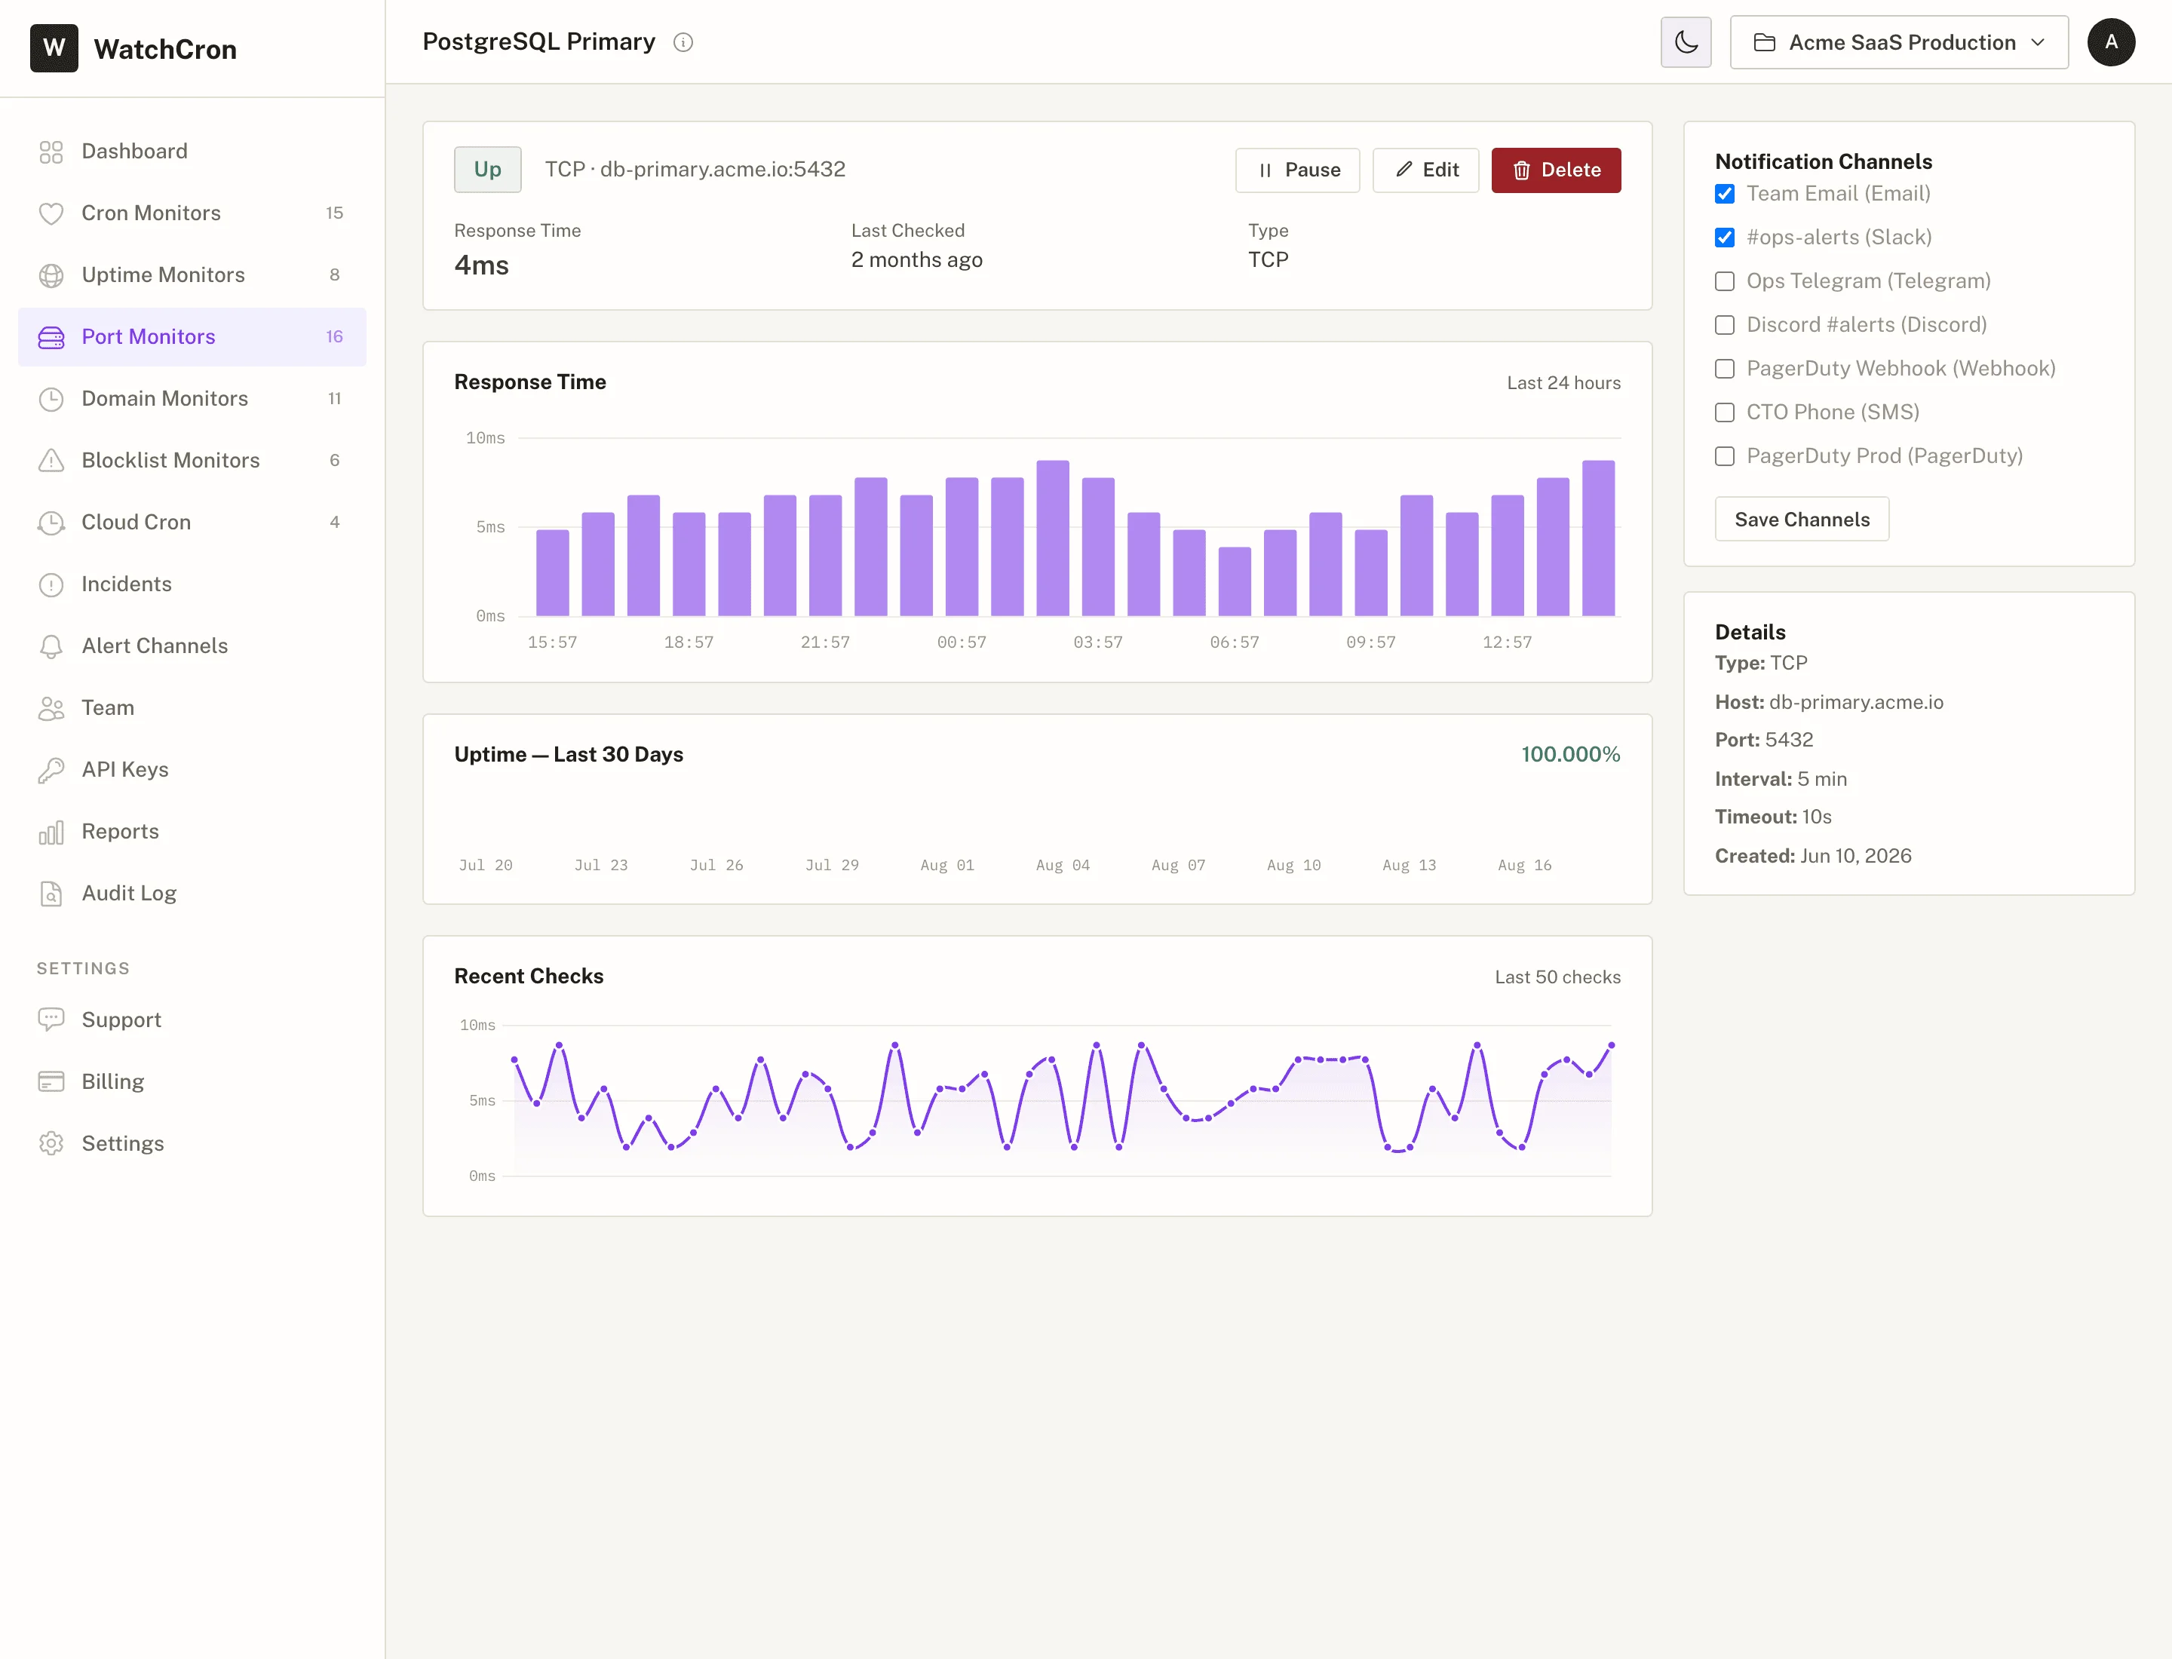Go to Cron Monitors
The width and height of the screenshot is (2172, 1659).
[192, 213]
